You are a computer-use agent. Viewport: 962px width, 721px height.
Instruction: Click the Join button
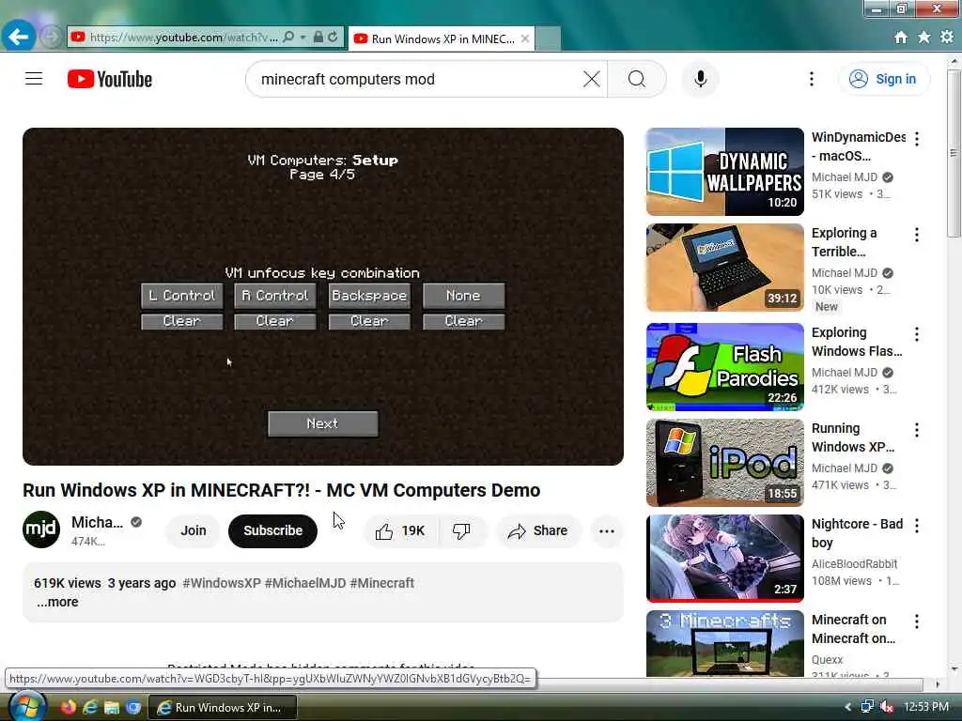(x=194, y=530)
